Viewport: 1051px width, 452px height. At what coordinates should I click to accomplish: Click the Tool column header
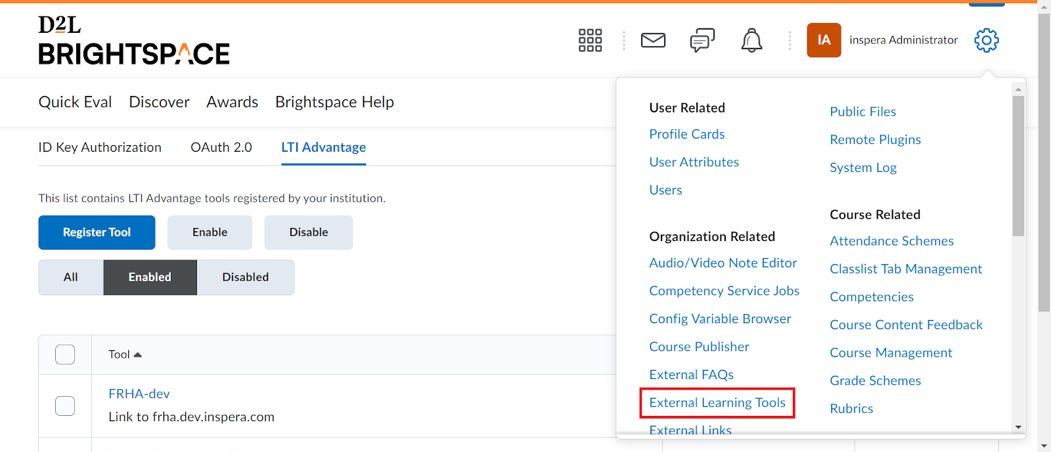click(x=119, y=355)
